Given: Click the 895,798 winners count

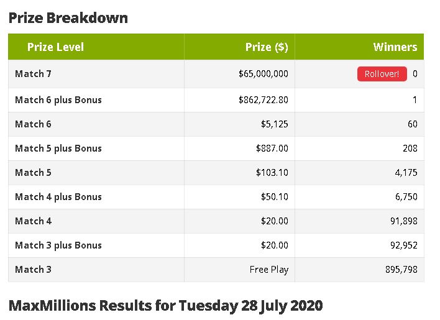Looking at the screenshot, I should click(x=401, y=270).
